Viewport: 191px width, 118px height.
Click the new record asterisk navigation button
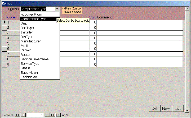[58, 115]
